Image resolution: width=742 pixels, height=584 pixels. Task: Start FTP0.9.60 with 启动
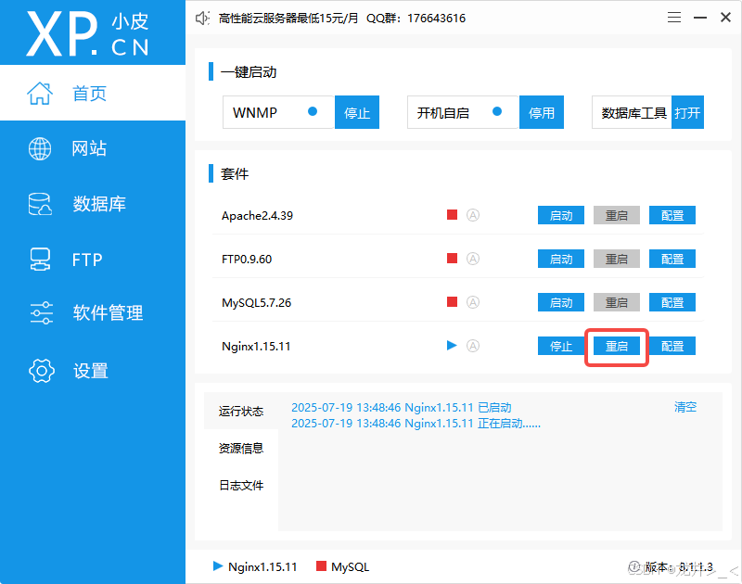point(561,259)
